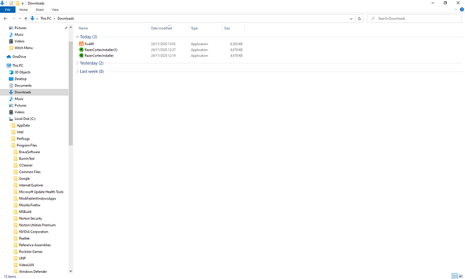This screenshot has width=465, height=279.
Task: Open the BraveSoftware folder
Action: coord(29,152)
